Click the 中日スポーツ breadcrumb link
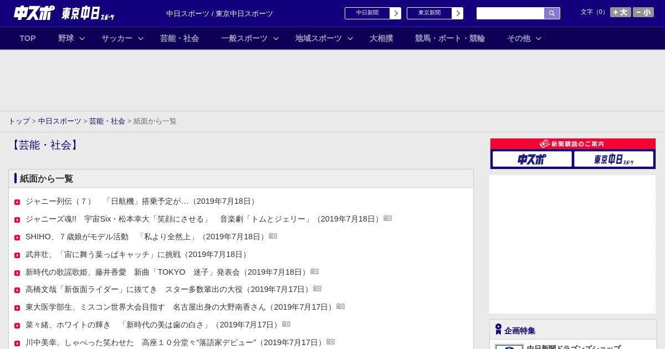665x349 pixels. (x=60, y=121)
